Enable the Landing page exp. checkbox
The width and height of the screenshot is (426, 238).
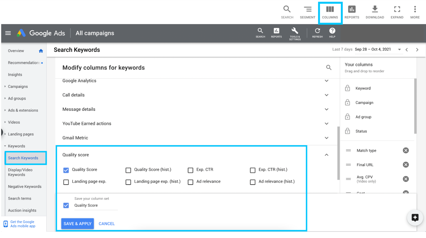click(66, 182)
